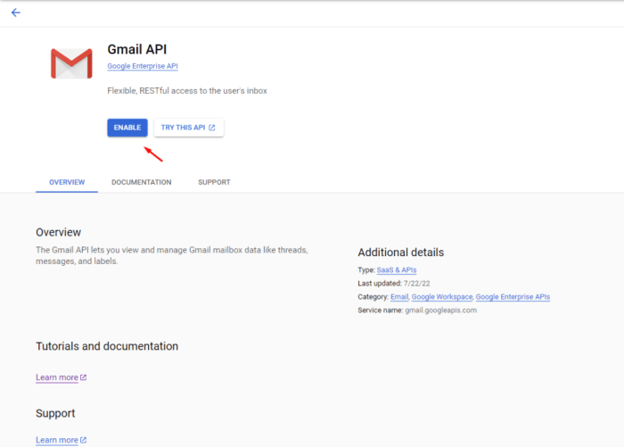Open Learn more under Tutorials and documentation

[61, 377]
